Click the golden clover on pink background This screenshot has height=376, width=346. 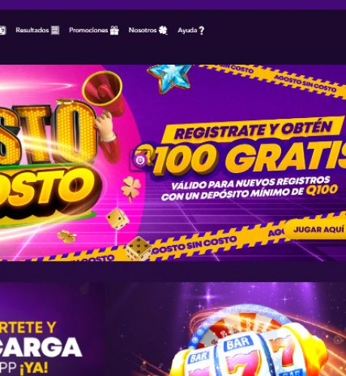(131, 188)
